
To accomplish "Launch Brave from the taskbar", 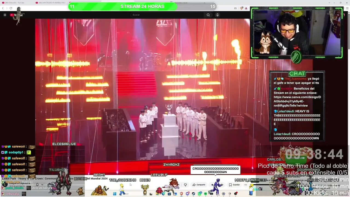I will 181,194.
